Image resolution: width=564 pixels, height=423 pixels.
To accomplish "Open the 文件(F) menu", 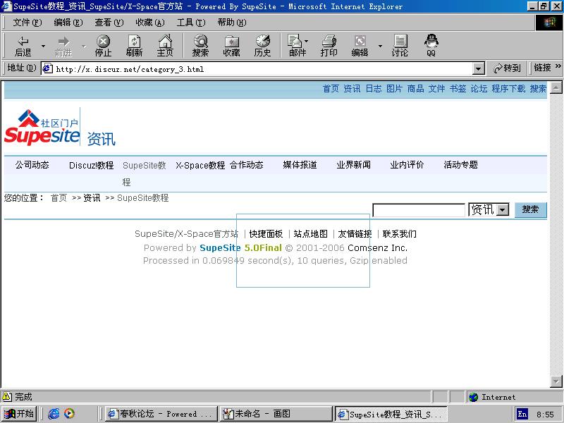I will (27, 23).
